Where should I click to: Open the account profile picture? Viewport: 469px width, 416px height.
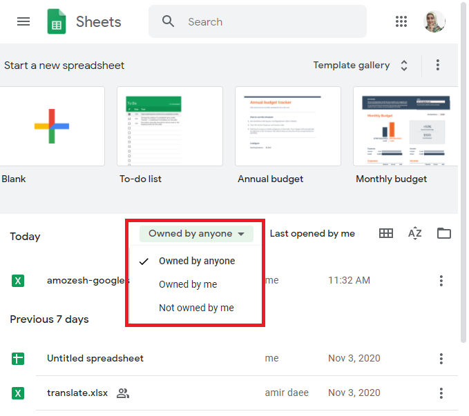point(434,21)
